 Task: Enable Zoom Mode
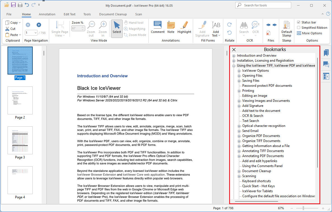point(135,35)
